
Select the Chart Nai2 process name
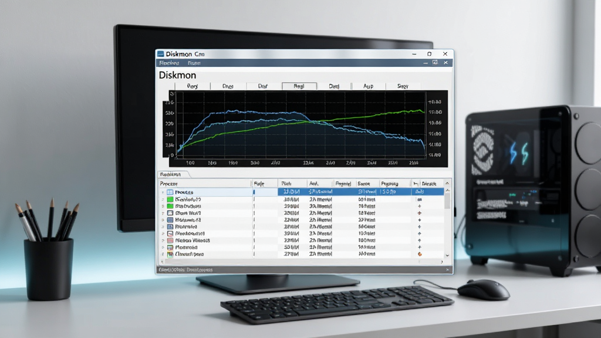[188, 213]
